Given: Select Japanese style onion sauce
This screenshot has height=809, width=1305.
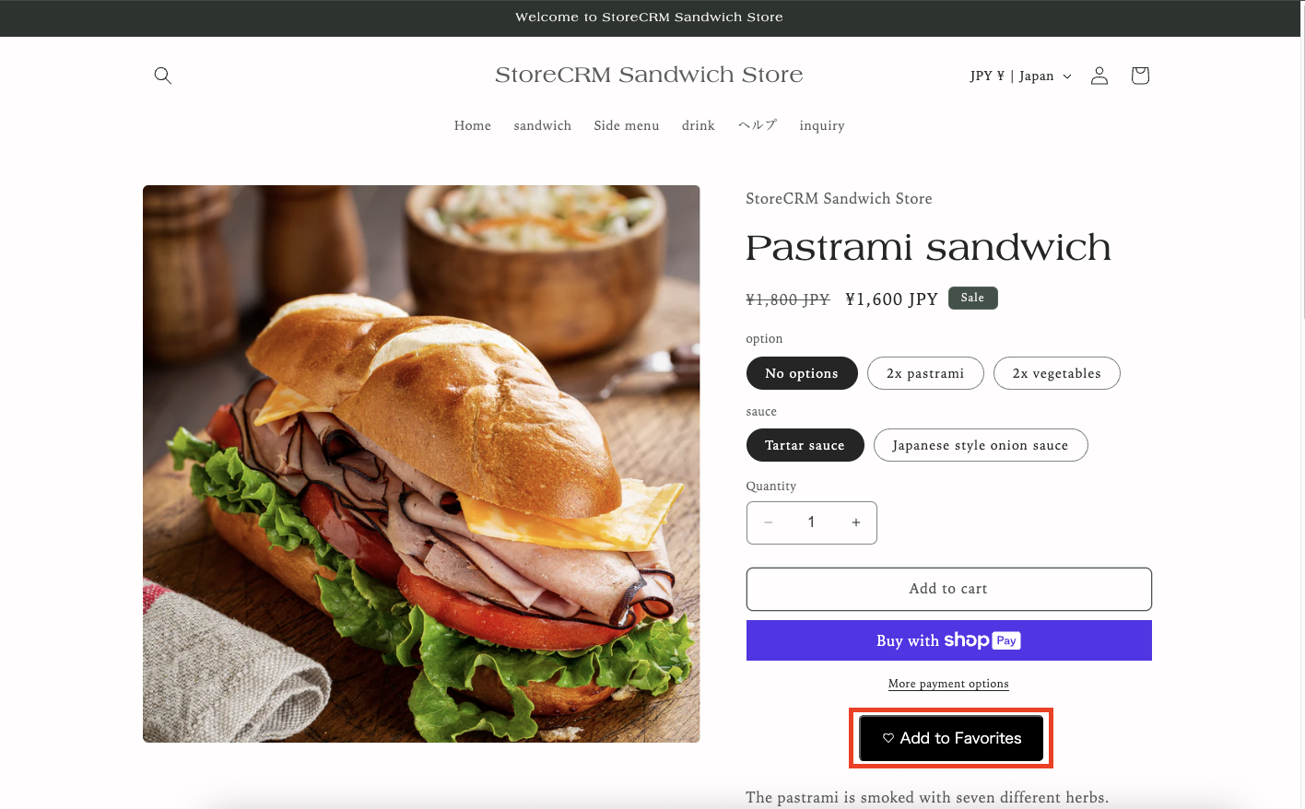Looking at the screenshot, I should pos(981,445).
